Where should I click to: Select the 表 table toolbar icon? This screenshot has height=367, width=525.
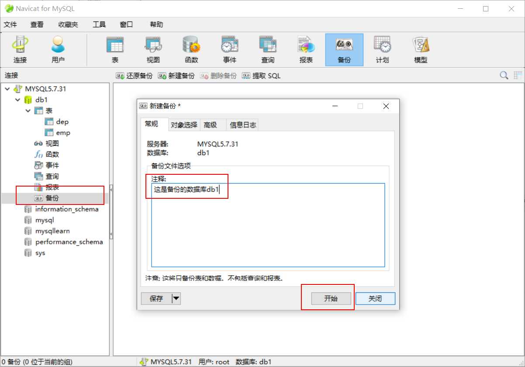(115, 49)
